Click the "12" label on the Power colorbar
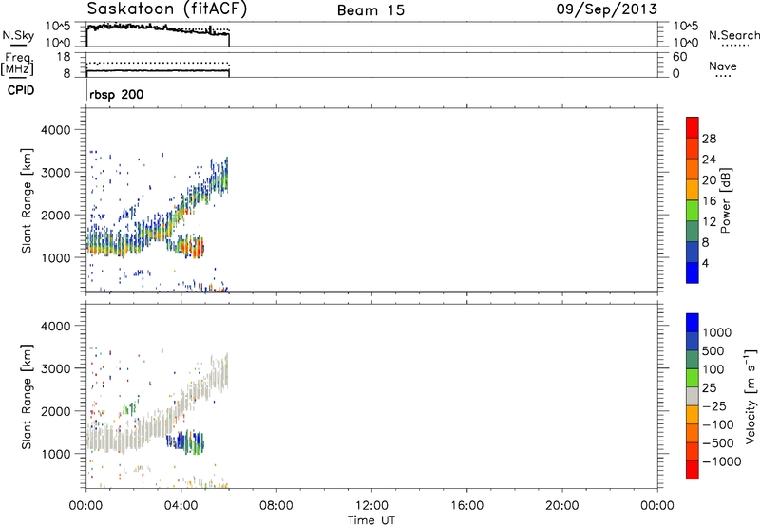This screenshot has width=760, height=526. click(x=709, y=222)
